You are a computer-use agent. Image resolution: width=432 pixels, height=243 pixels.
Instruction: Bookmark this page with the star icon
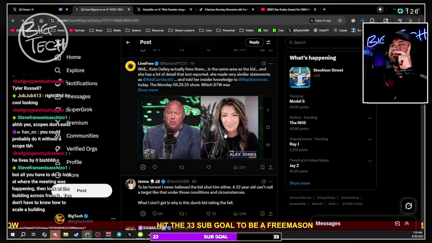[340, 21]
